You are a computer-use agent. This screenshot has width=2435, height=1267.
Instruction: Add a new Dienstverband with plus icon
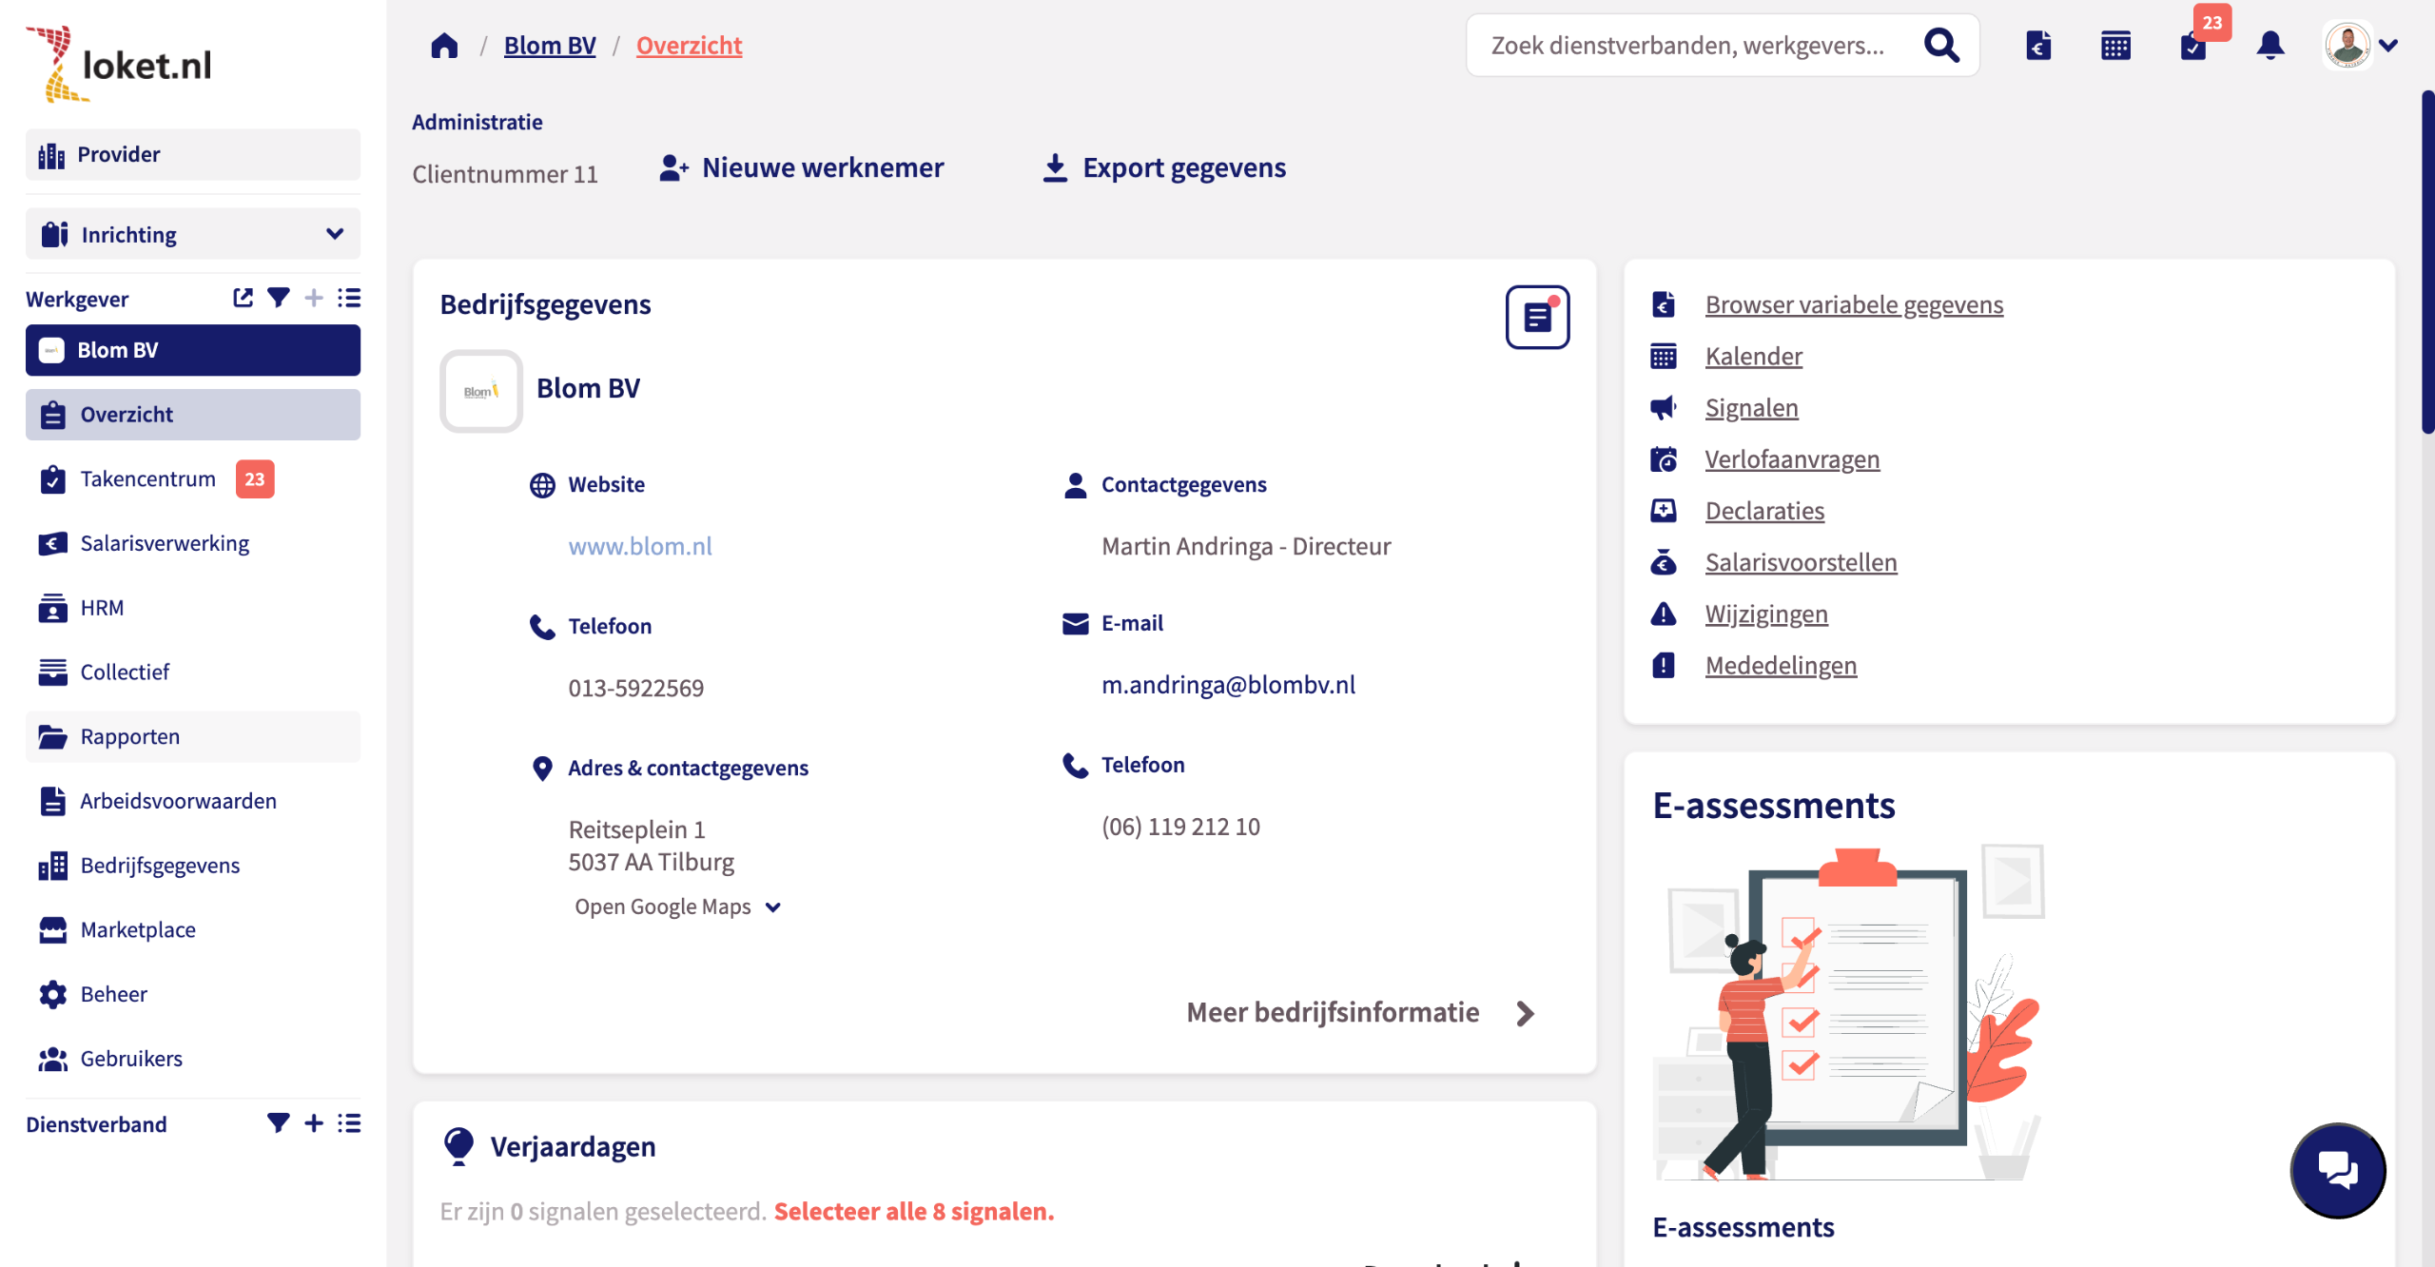tap(314, 1123)
